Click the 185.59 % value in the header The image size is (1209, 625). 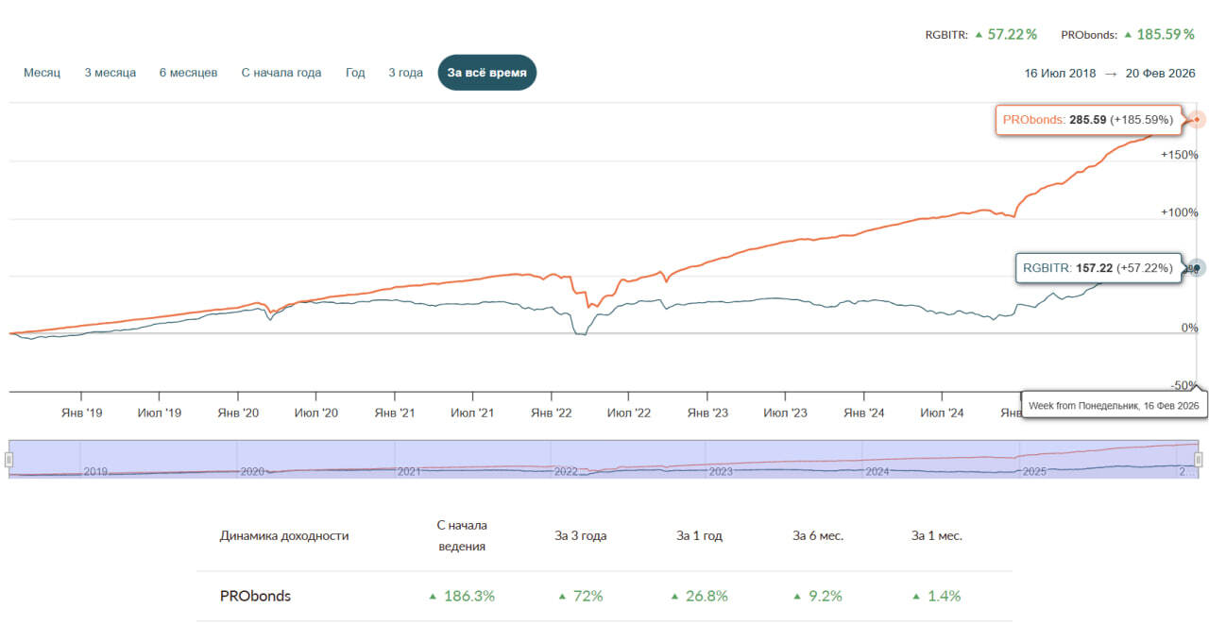[x=1166, y=34]
